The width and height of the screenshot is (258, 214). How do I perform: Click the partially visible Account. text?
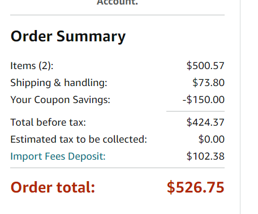[117, 2]
